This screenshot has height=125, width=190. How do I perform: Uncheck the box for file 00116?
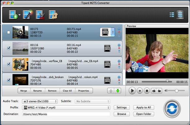pyautogui.click(x=9, y=48)
